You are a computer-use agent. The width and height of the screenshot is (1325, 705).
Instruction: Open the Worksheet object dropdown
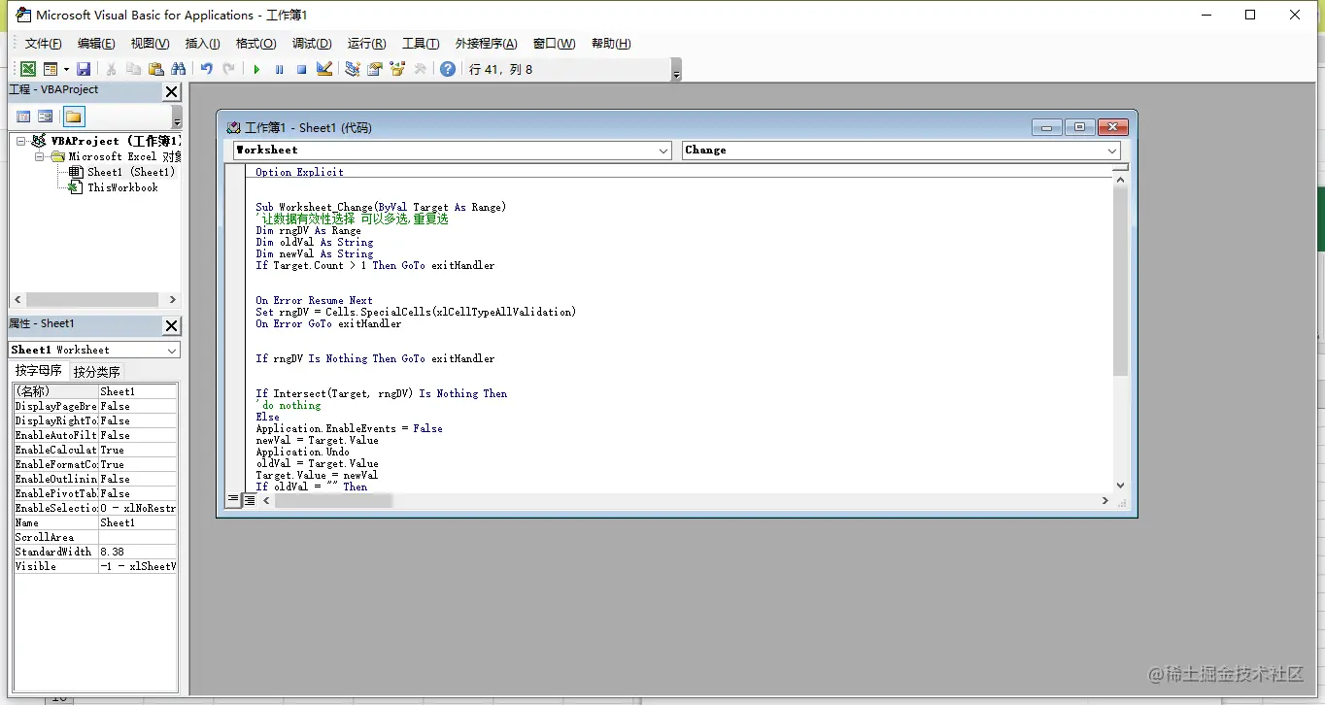(663, 151)
